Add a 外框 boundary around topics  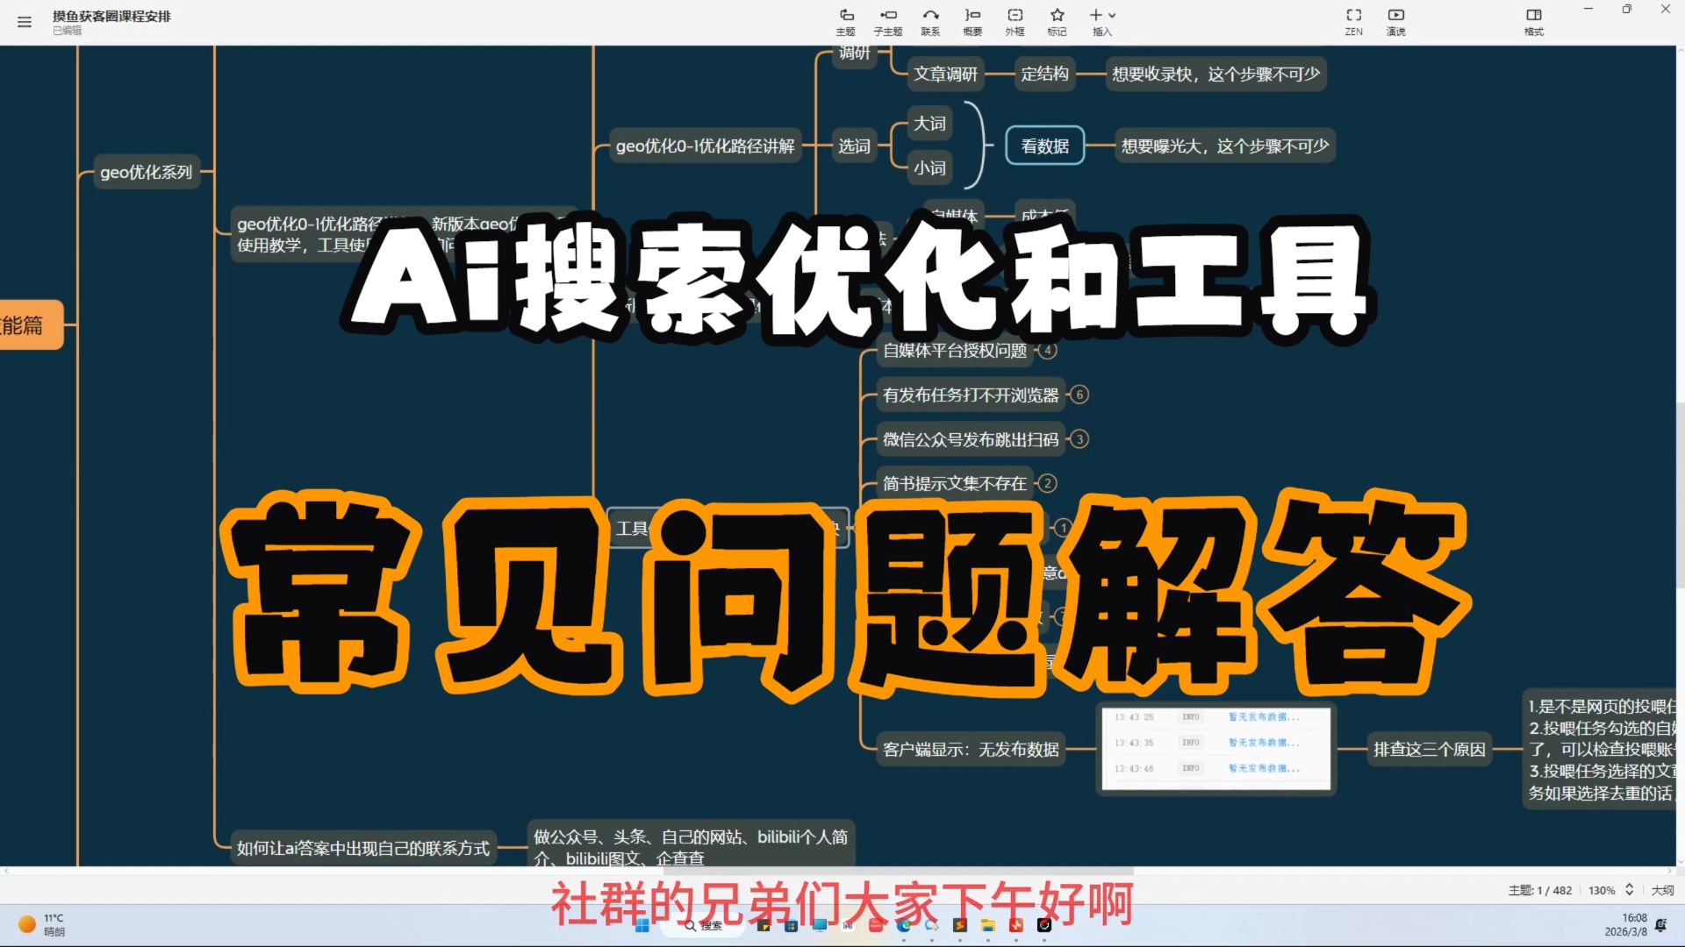click(1015, 22)
